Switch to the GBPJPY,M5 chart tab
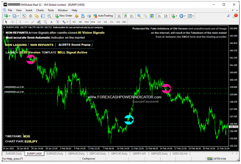This screenshot has width=241, height=164. pyautogui.click(x=139, y=154)
